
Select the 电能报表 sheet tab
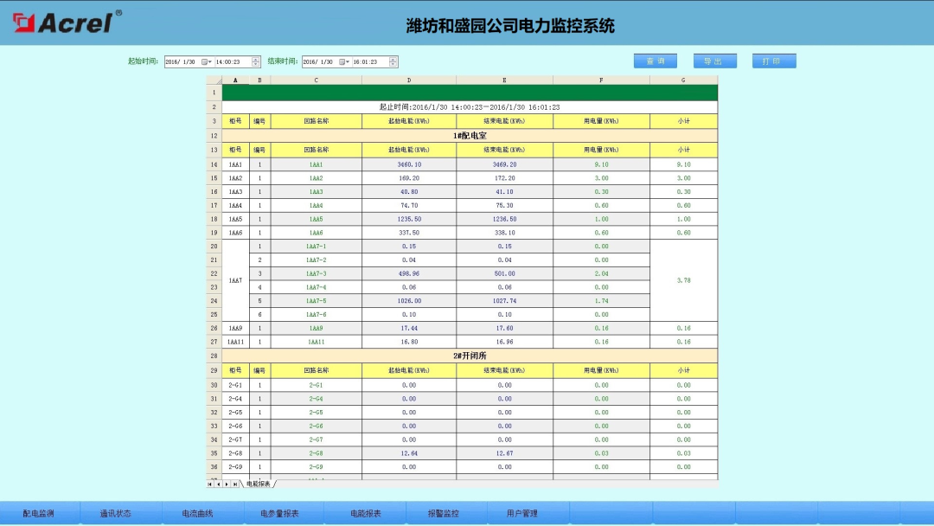coord(259,484)
